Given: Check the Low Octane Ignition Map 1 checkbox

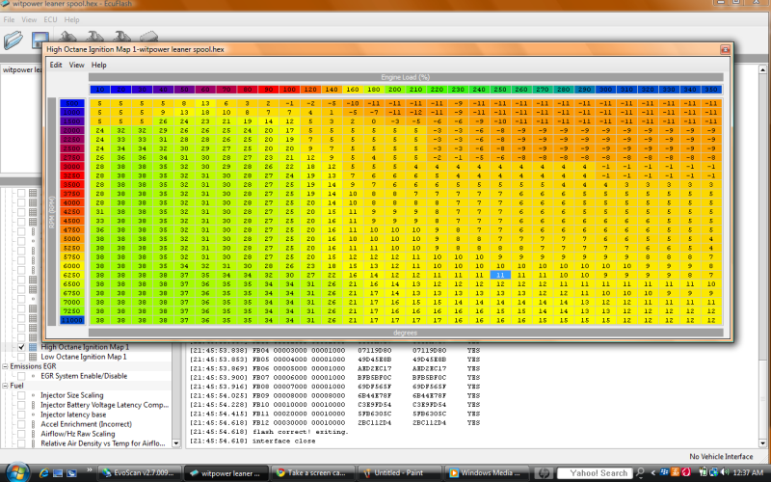Looking at the screenshot, I should [x=21, y=357].
